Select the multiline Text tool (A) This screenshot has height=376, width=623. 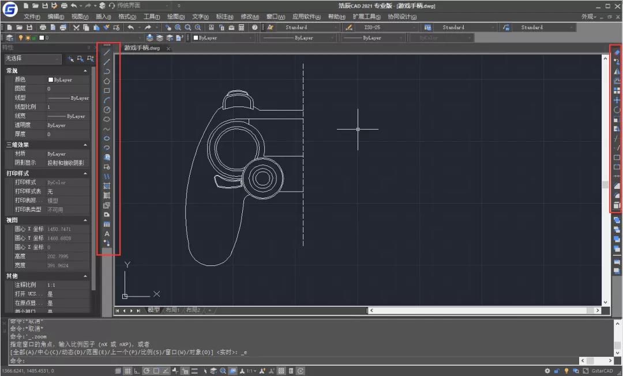pos(107,234)
